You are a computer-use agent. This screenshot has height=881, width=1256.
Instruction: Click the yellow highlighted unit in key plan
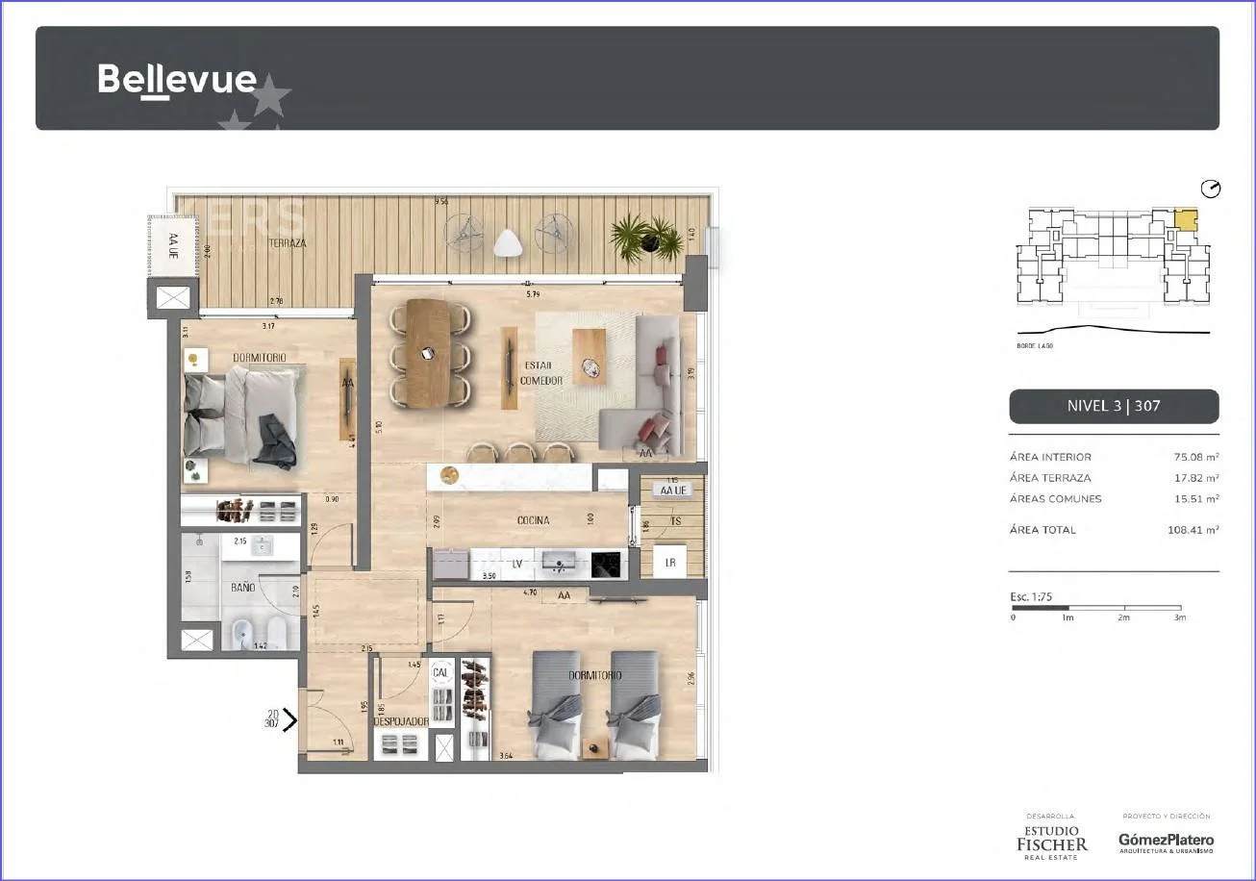click(1186, 219)
